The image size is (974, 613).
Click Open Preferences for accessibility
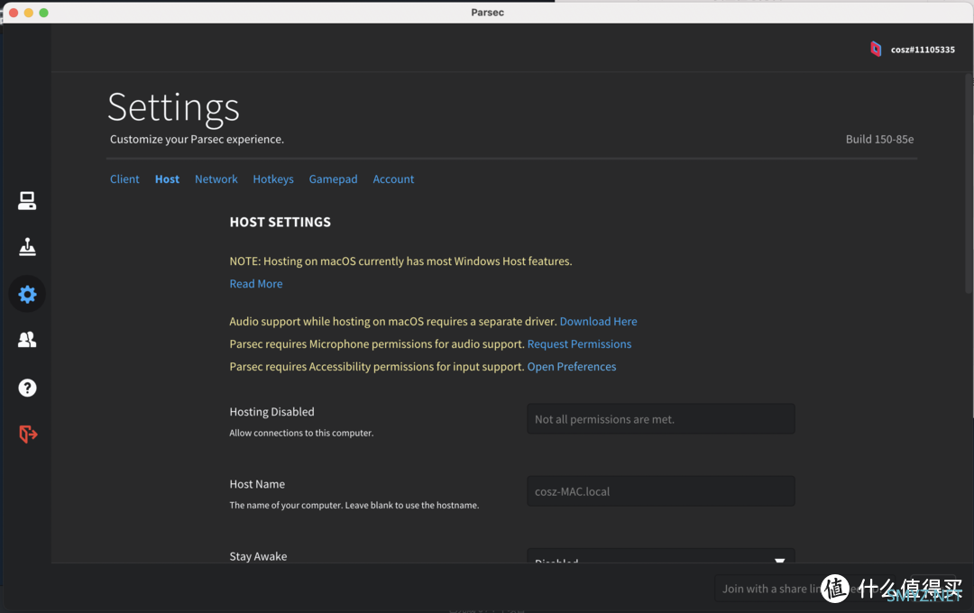(572, 366)
